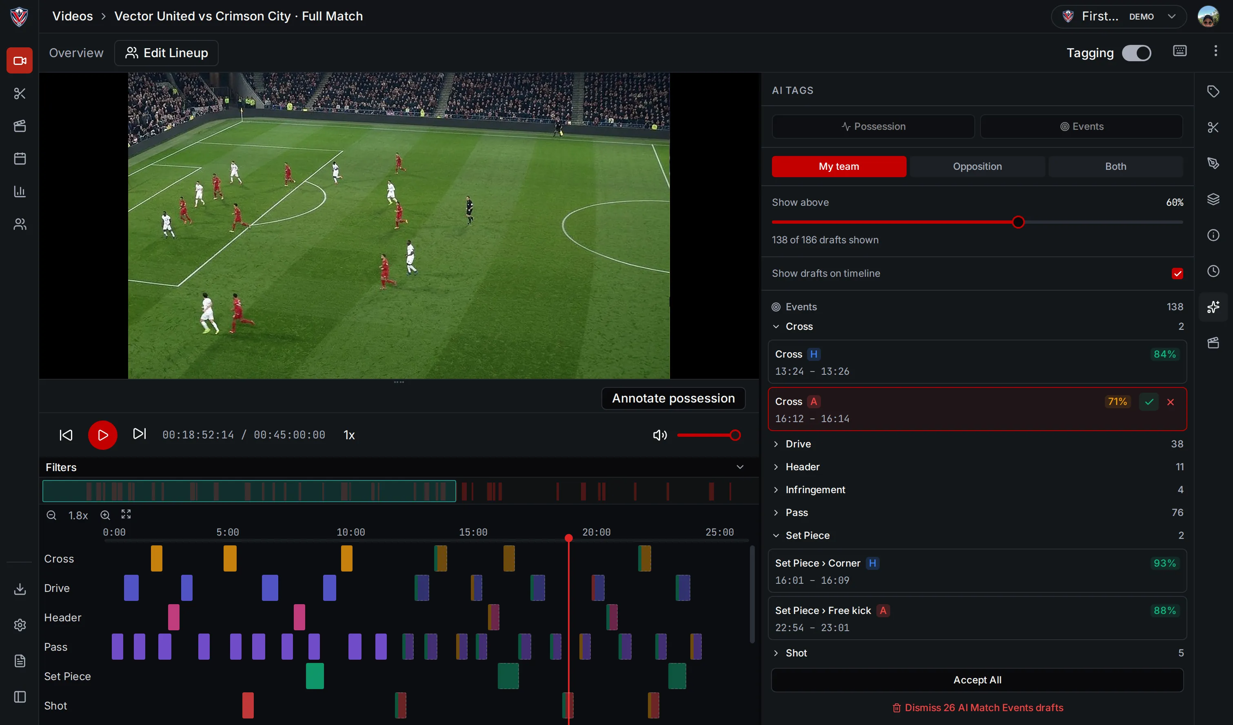
Task: Toggle the sidebar panel layout icon
Action: (x=20, y=697)
